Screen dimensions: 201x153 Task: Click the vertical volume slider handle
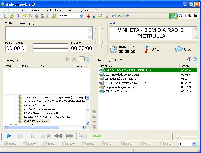point(99,47)
